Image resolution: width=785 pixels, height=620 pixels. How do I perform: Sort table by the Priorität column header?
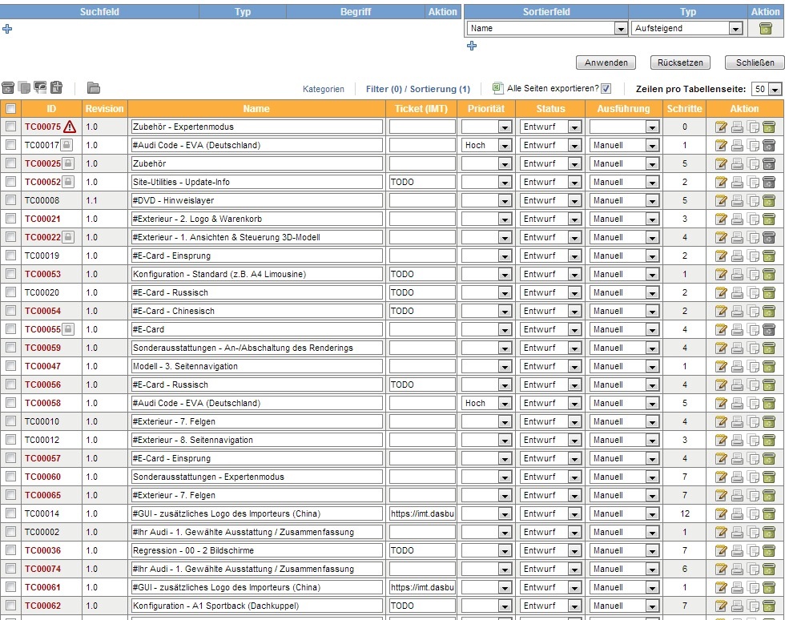486,109
